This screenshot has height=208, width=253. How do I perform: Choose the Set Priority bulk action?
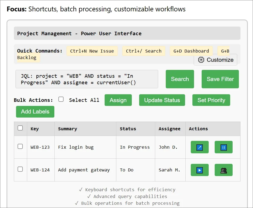[x=211, y=100]
